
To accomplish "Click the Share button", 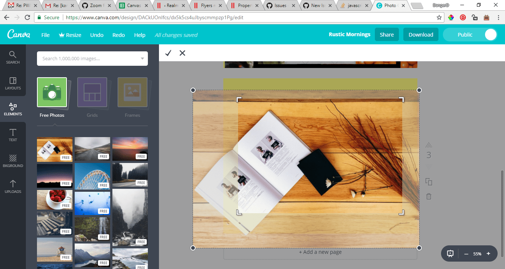I will click(387, 35).
